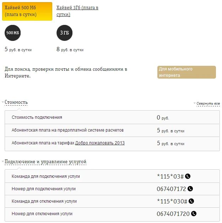Click phone icon next to *115*03# command

coord(188,176)
